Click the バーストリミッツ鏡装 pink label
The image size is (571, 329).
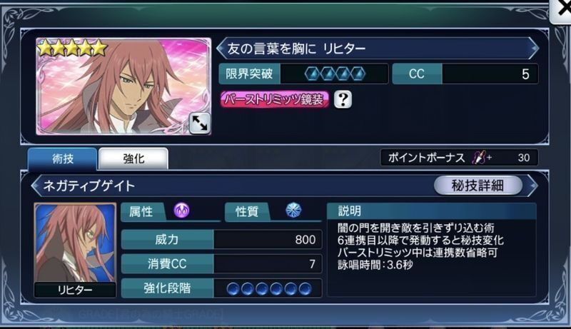click(274, 99)
